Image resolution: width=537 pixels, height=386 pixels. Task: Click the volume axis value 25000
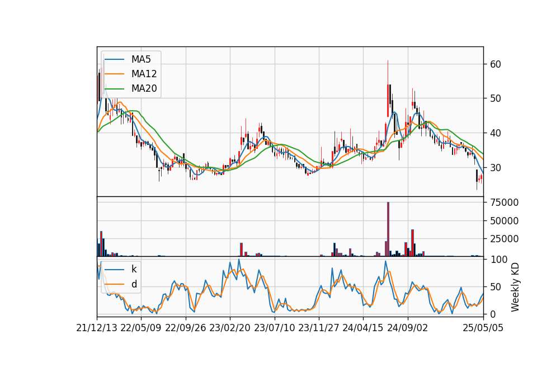[504, 239]
